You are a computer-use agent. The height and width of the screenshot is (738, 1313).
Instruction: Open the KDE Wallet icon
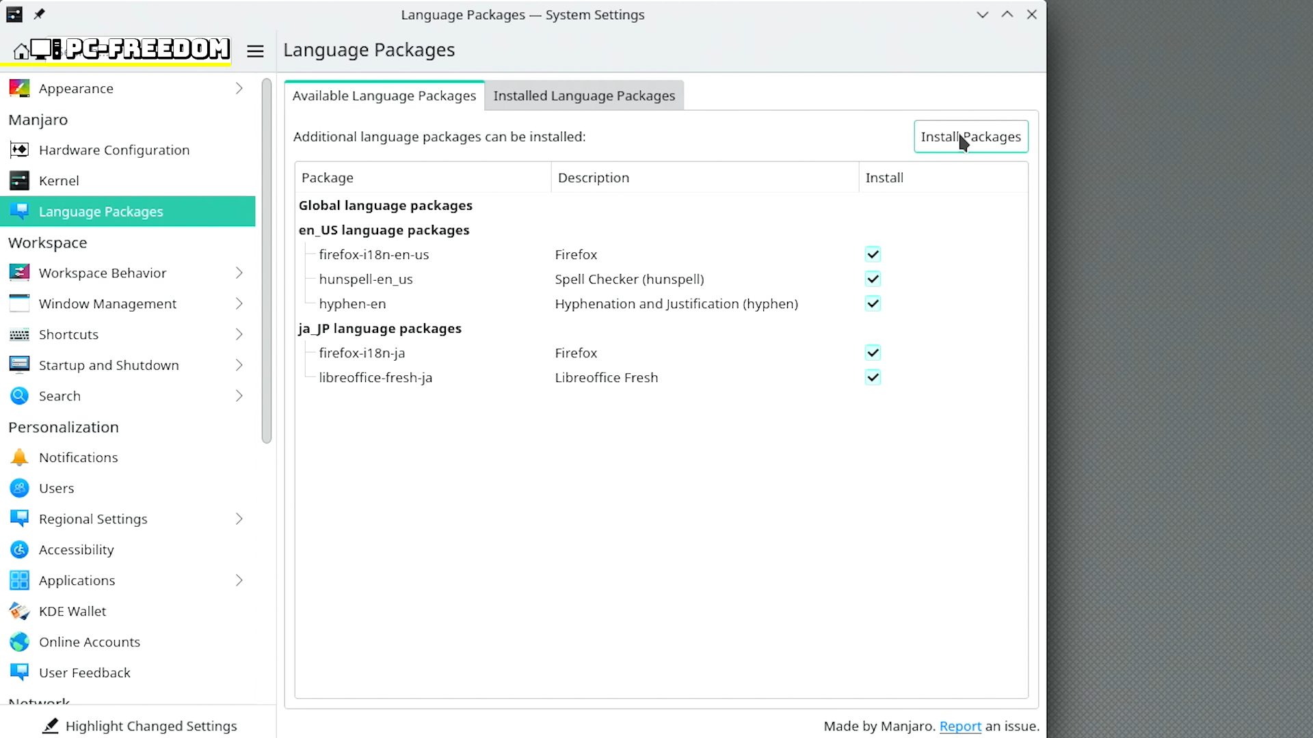[19, 611]
